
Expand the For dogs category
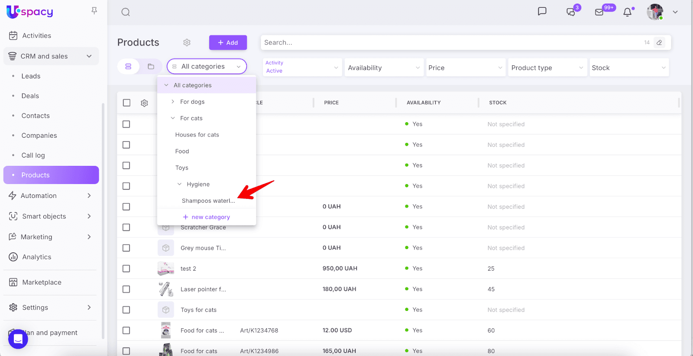(x=173, y=102)
